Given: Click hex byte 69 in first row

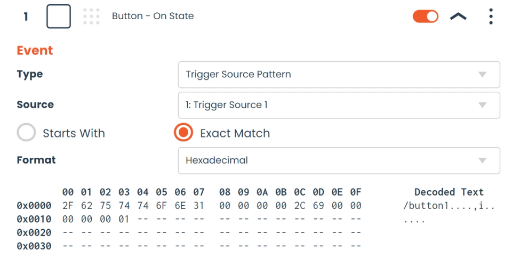Looking at the screenshot, I should pos(318,206).
